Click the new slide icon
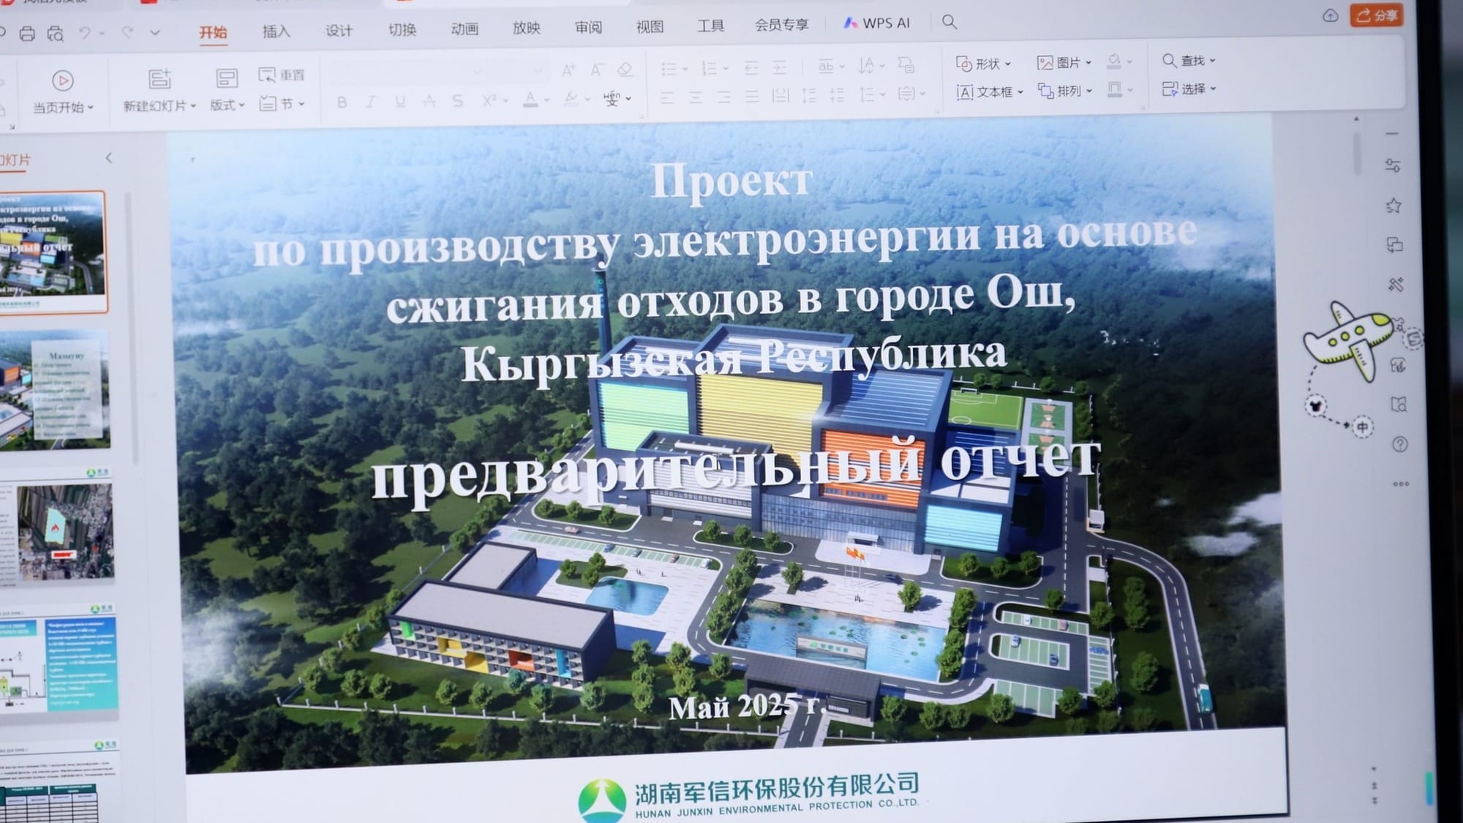 point(159,79)
